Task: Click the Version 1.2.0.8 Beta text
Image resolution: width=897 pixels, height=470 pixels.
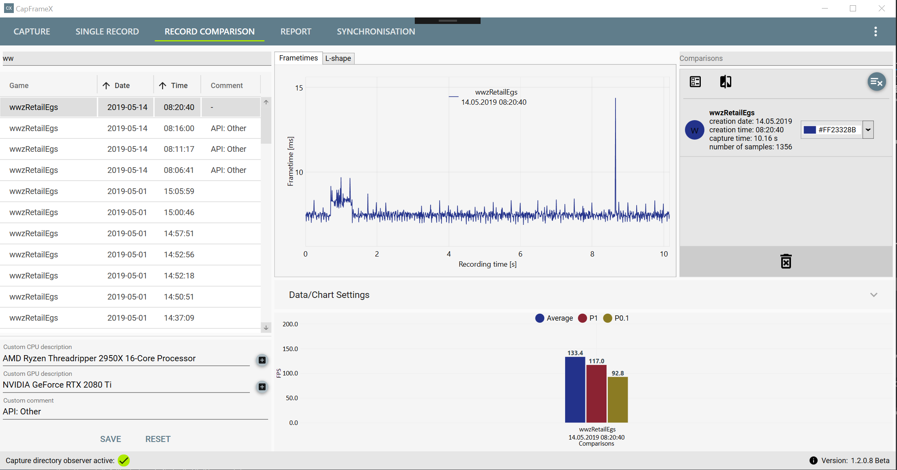Action: [856, 460]
